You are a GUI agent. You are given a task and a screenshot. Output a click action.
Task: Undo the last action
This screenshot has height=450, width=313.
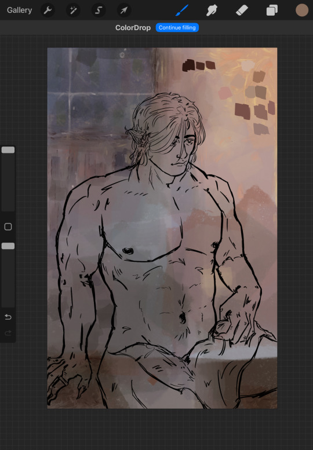pos(8,317)
